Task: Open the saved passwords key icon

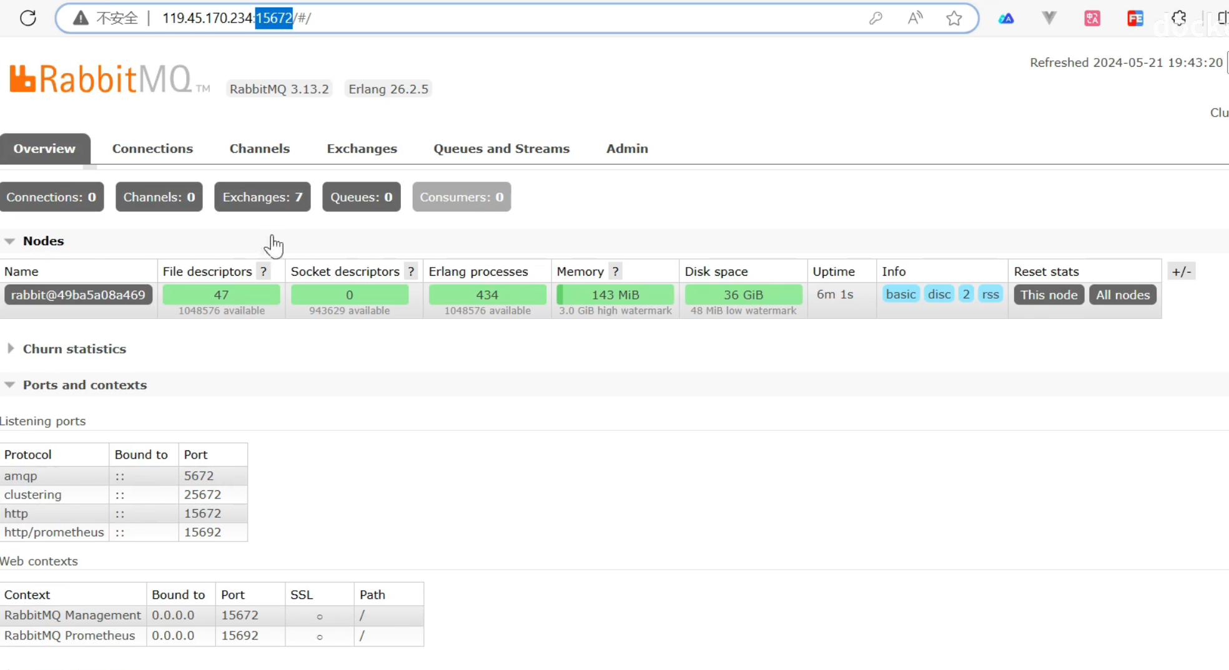Action: point(876,18)
